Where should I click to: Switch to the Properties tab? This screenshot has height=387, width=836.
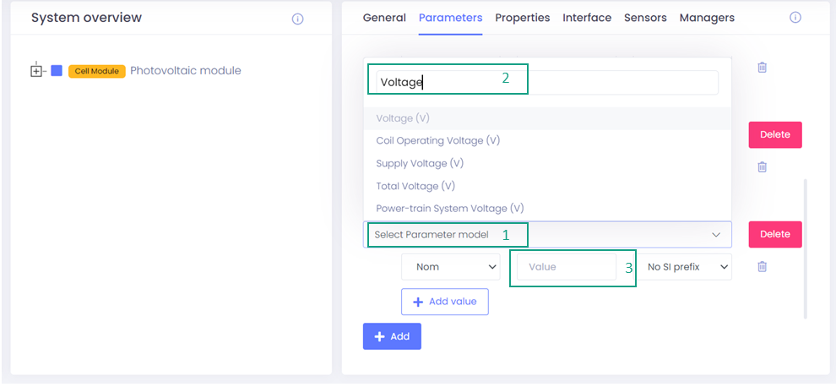pyautogui.click(x=522, y=18)
